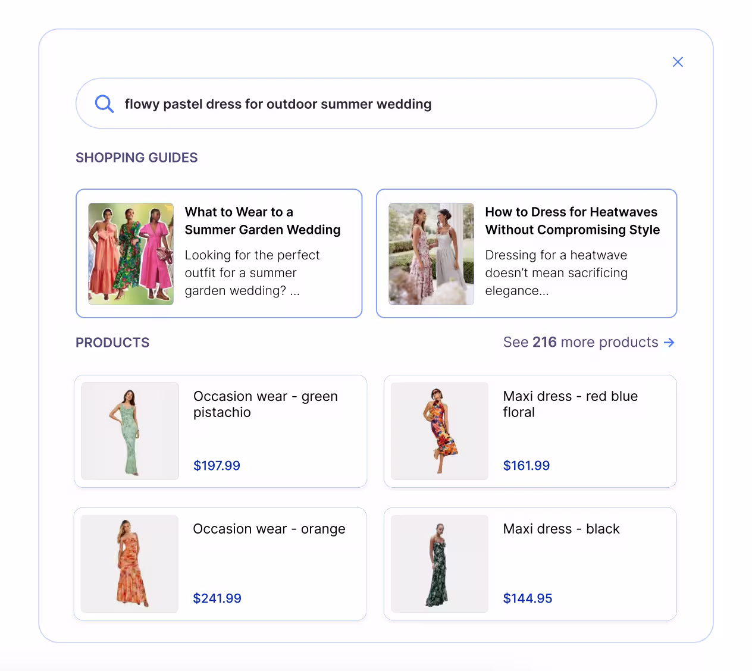
Task: Click the $161.99 price
Action: coord(526,466)
